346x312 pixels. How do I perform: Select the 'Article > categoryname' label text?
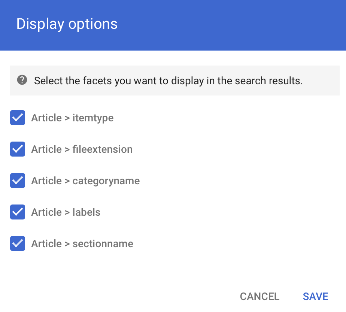(85, 181)
